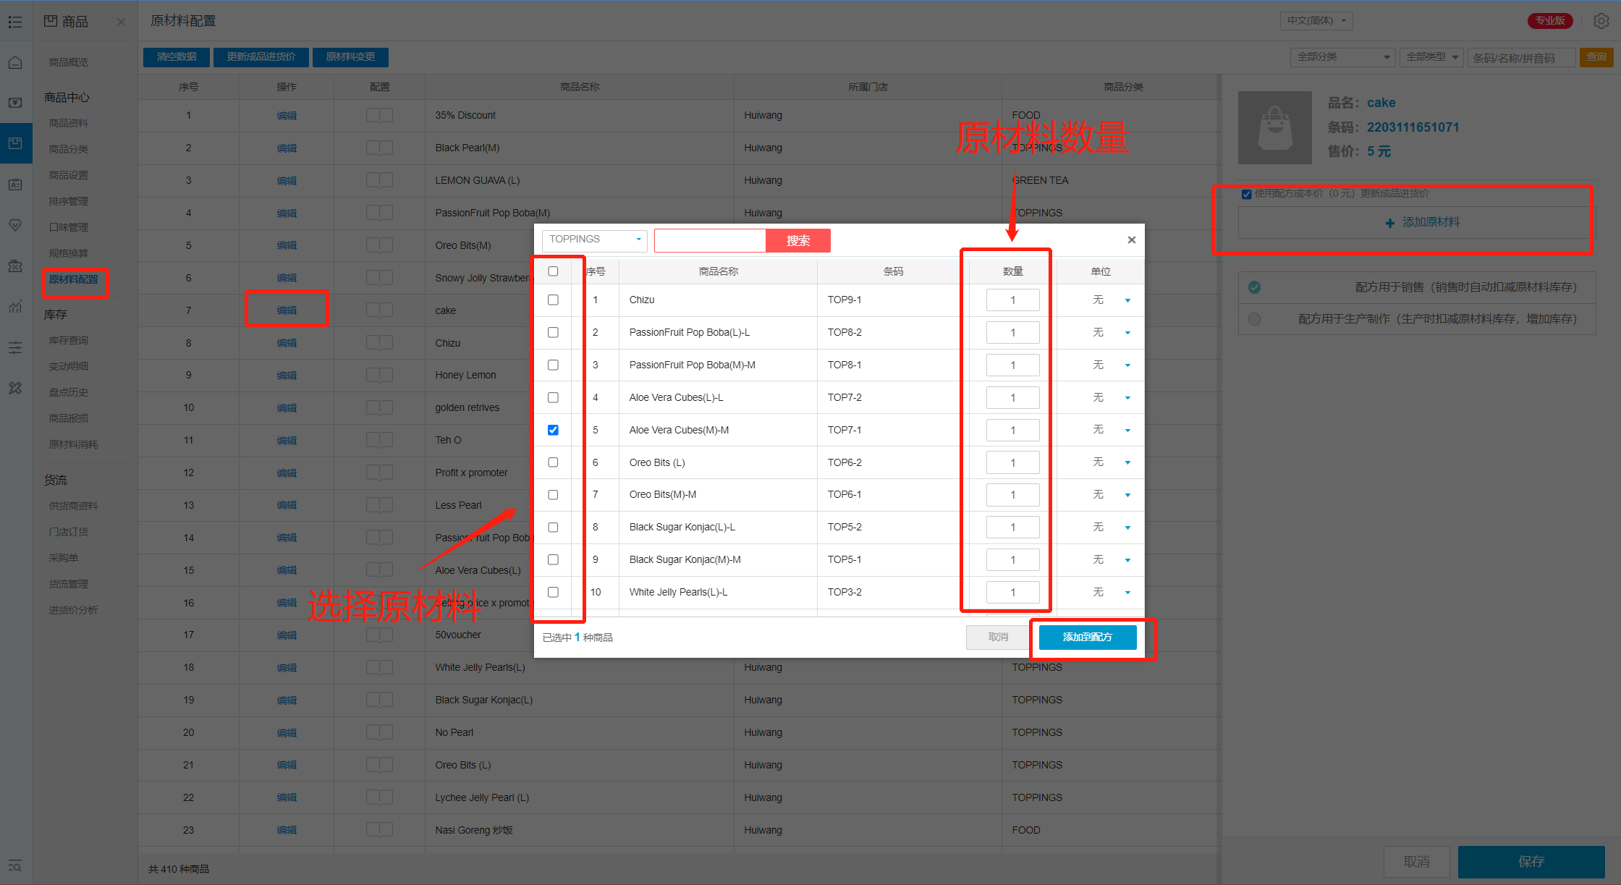Screen dimensions: 1621x885
Task: Click the hamburger menu icon at top left
Action: click(15, 22)
